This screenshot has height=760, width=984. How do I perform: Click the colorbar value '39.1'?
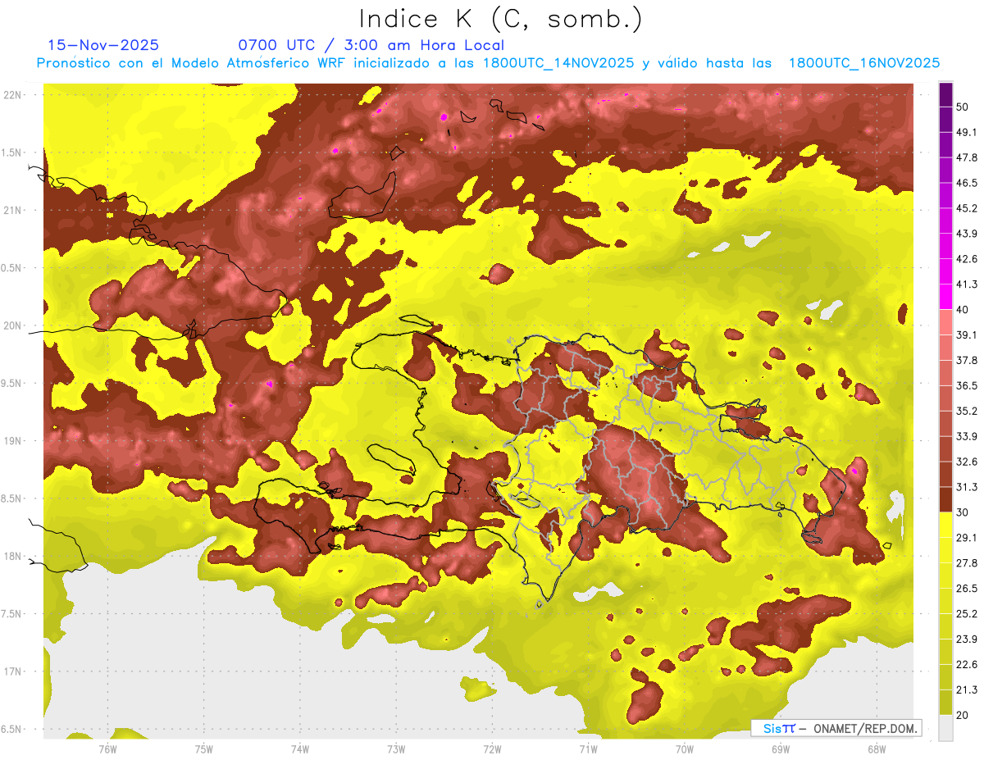click(x=966, y=334)
